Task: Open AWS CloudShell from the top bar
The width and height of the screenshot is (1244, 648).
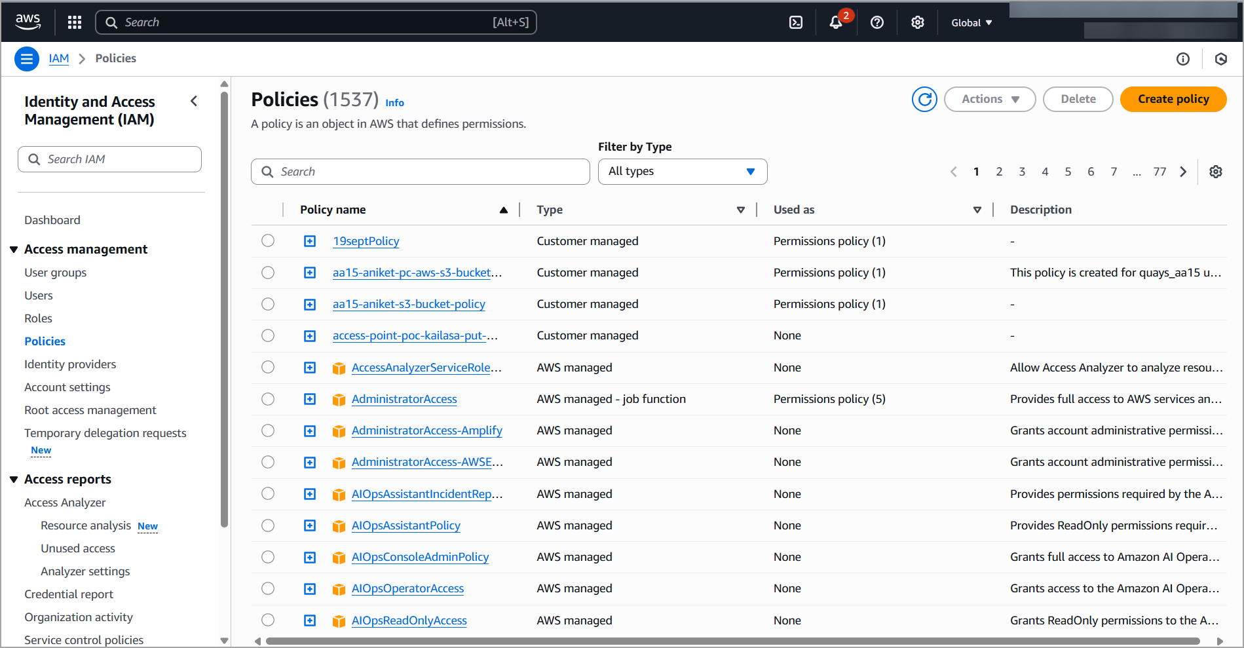Action: coord(795,22)
